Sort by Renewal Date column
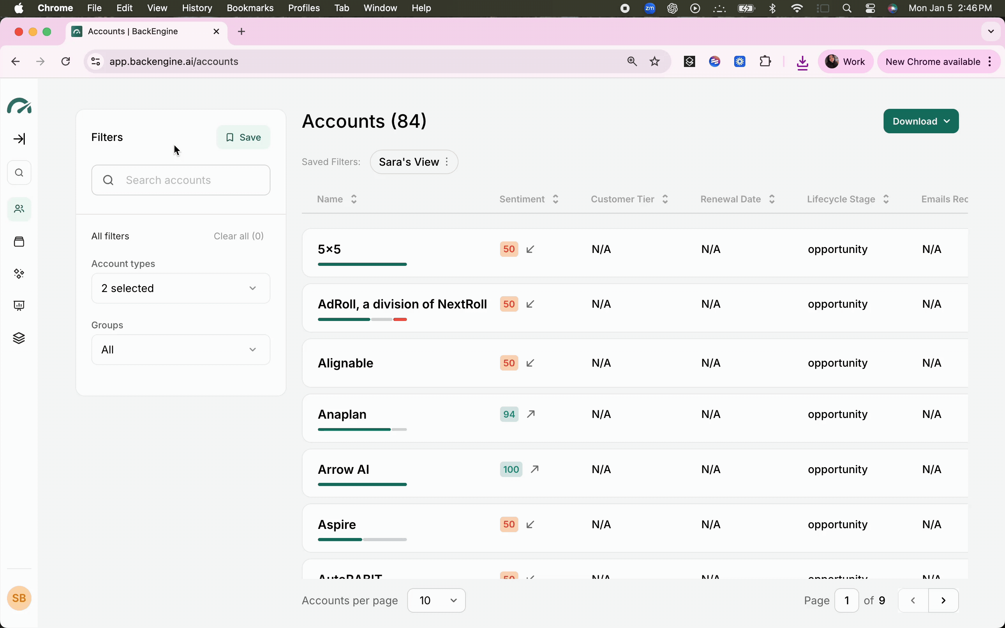This screenshot has height=628, width=1005. [737, 199]
